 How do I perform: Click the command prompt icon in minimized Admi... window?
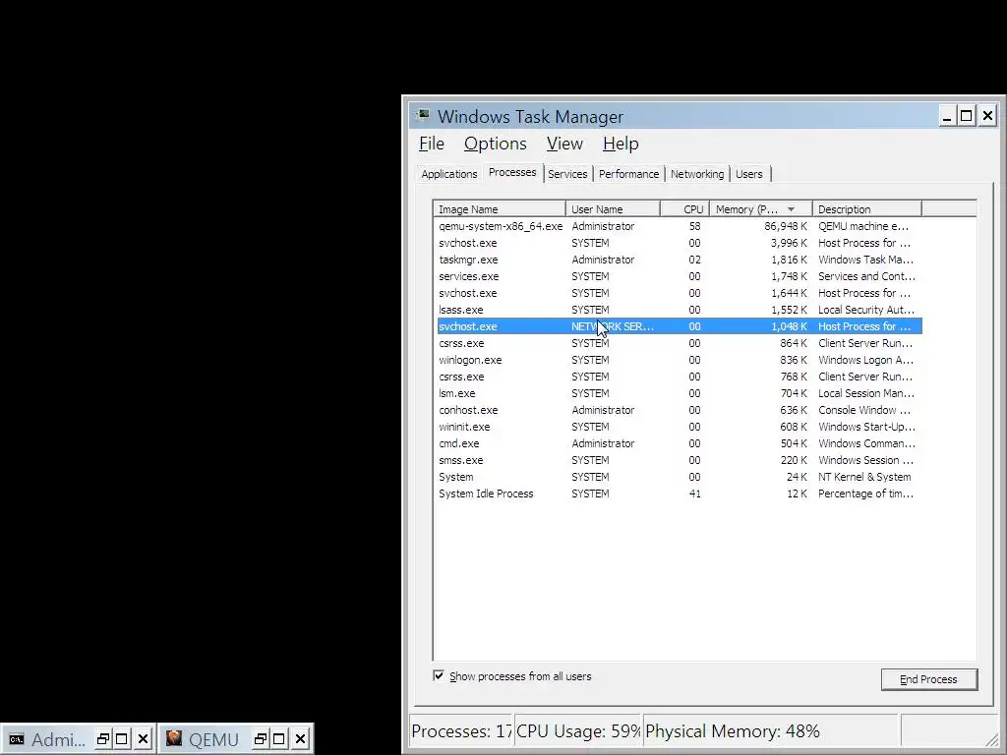tap(17, 739)
